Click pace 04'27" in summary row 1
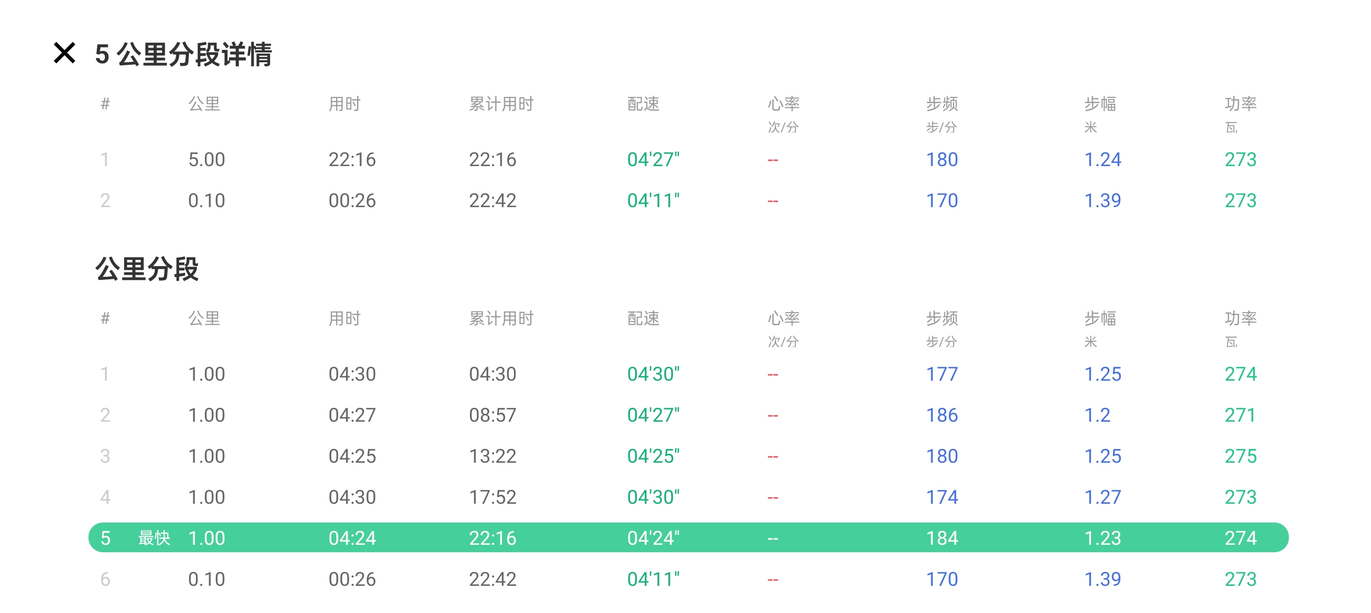The image size is (1371, 613). 653,160
